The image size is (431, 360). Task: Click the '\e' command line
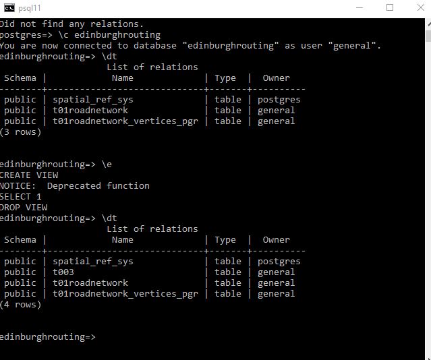point(56,164)
